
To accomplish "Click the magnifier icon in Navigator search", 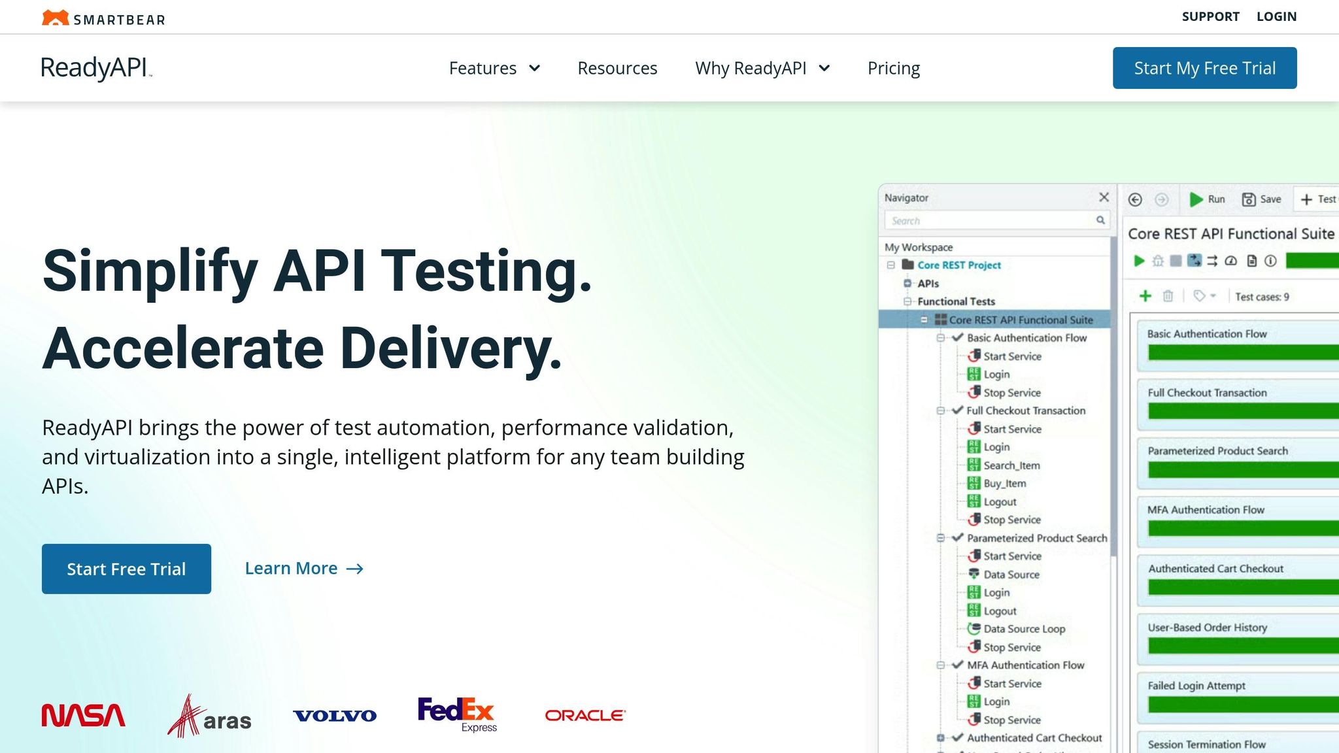I will coord(1100,220).
